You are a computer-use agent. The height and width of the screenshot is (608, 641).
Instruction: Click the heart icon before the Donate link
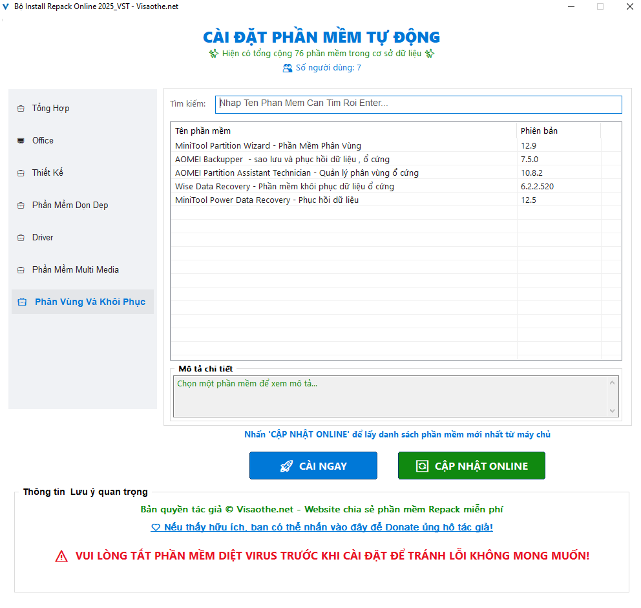pos(155,527)
